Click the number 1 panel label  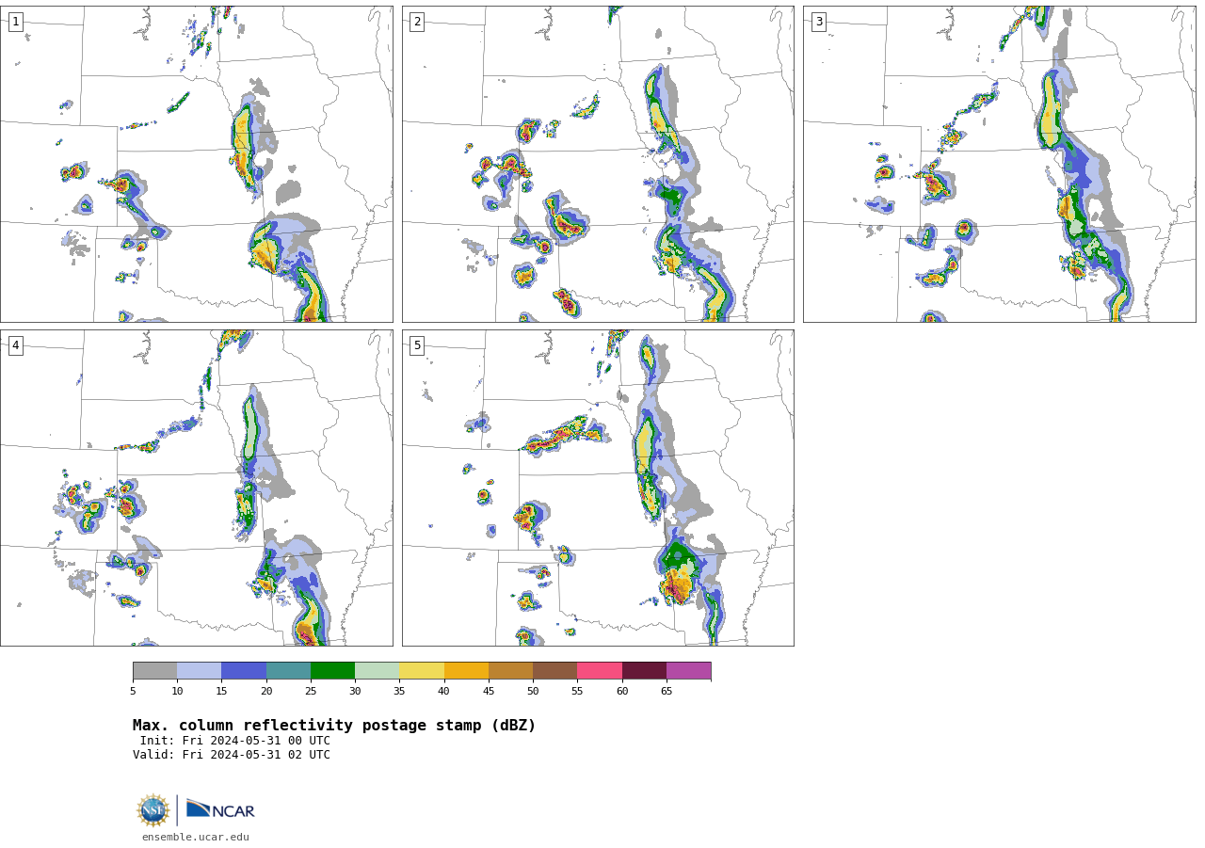click(15, 22)
